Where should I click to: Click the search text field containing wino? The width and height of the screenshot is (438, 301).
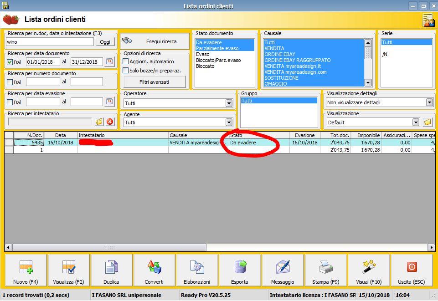click(x=50, y=42)
